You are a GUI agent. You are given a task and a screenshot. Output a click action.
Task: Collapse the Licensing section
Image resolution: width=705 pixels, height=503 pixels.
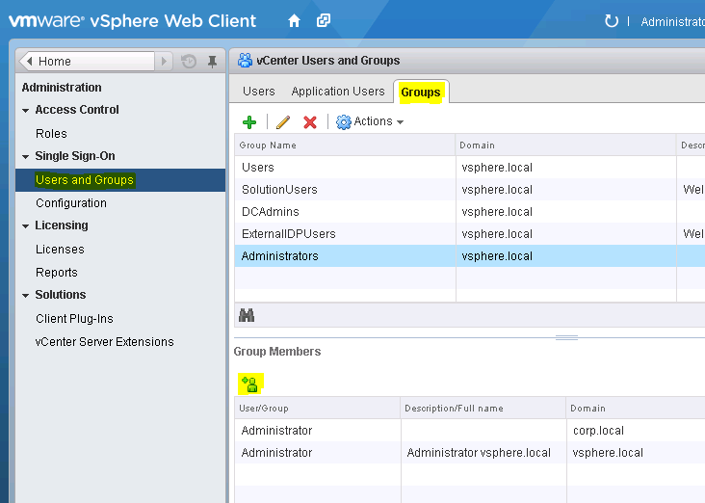[26, 225]
